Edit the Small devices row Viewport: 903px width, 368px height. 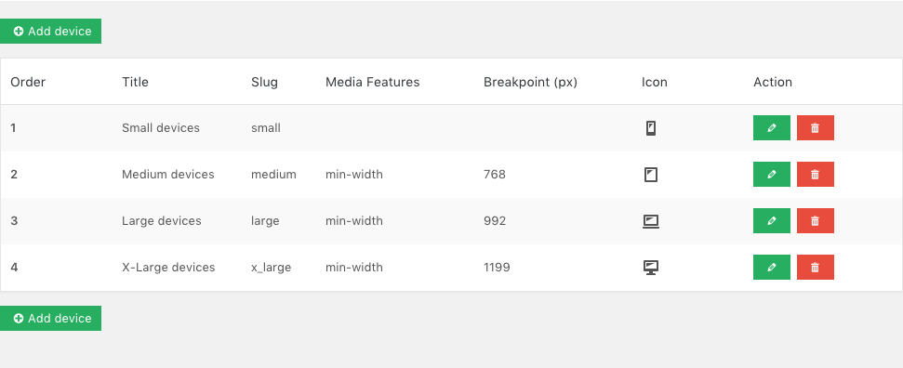point(772,128)
